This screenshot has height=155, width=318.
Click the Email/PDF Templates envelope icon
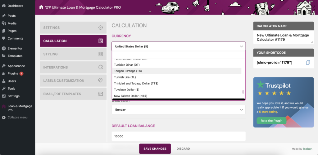click(x=100, y=94)
